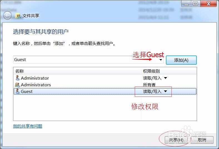Open the user name combo box dropdown arrow
This screenshot has height=149, width=219.
pos(161,60)
